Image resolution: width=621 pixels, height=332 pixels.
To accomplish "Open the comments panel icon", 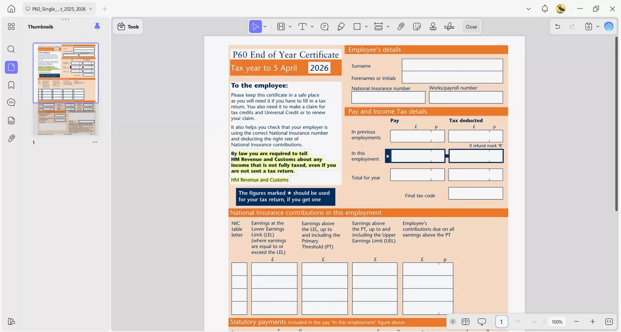I will [11, 103].
